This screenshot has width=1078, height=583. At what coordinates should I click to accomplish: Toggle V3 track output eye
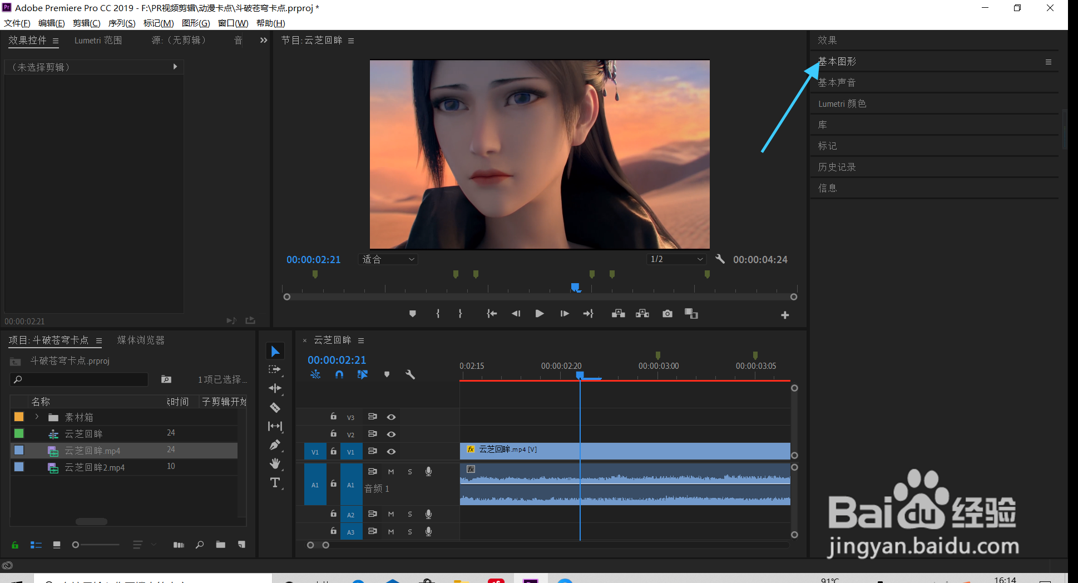tap(391, 417)
